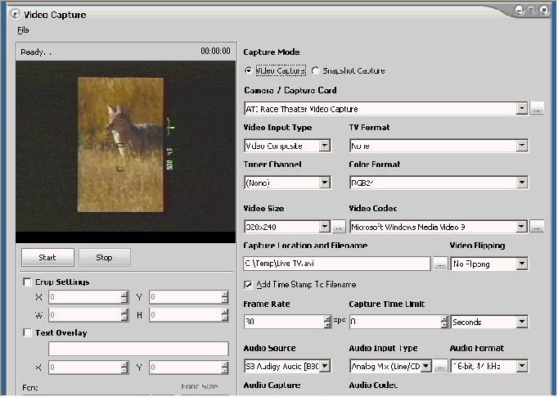Expand Video Input Type dropdown
Image resolution: width=558 pixels, height=397 pixels.
click(x=324, y=146)
